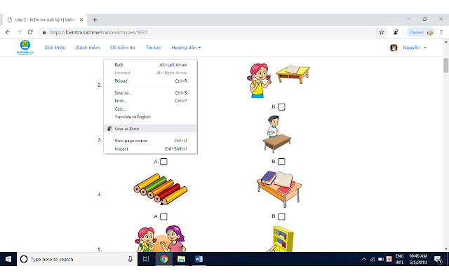The height and width of the screenshot is (280, 449).
Task: Choose Inspect in the context menu
Action: 150,148
